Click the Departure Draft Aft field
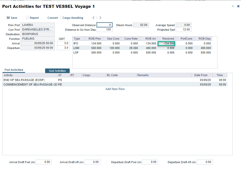241x171 pixels. coord(205,162)
